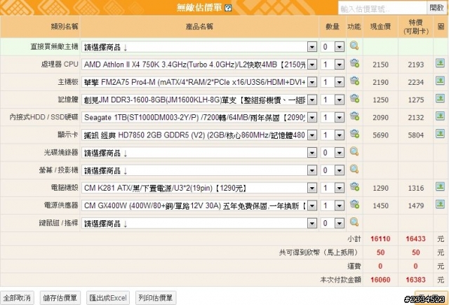Image resolution: width=449 pixels, height=305 pixels.
Task: Click remove-from-cart icon in 電腦機殼 row
Action: (354, 187)
